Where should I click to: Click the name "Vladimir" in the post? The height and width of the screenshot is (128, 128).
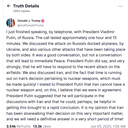point(107,32)
